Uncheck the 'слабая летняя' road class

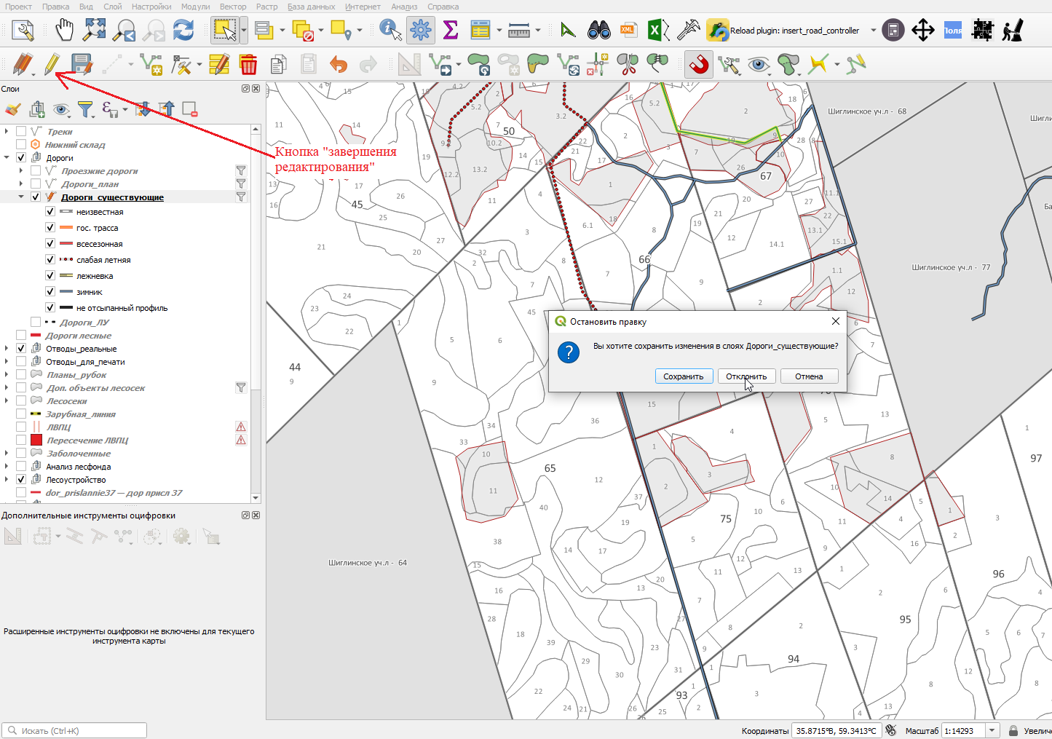point(50,260)
